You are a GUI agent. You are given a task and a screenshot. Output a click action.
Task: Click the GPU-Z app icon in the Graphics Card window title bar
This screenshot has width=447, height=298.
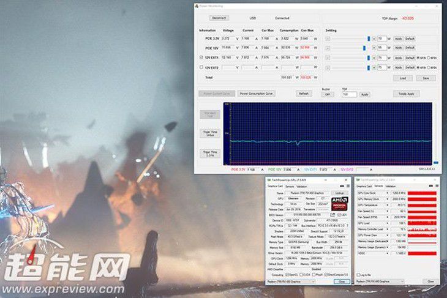coord(269,180)
